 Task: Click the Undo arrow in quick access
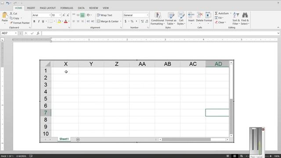(x=8, y=3)
